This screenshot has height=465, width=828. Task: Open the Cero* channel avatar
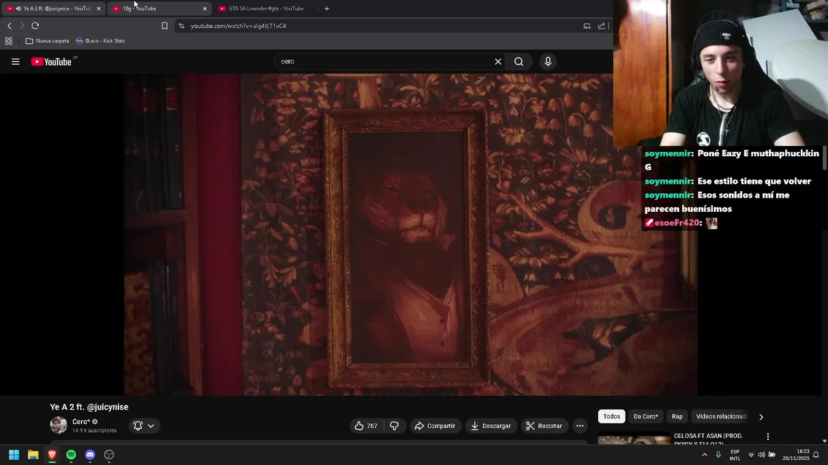pos(58,425)
